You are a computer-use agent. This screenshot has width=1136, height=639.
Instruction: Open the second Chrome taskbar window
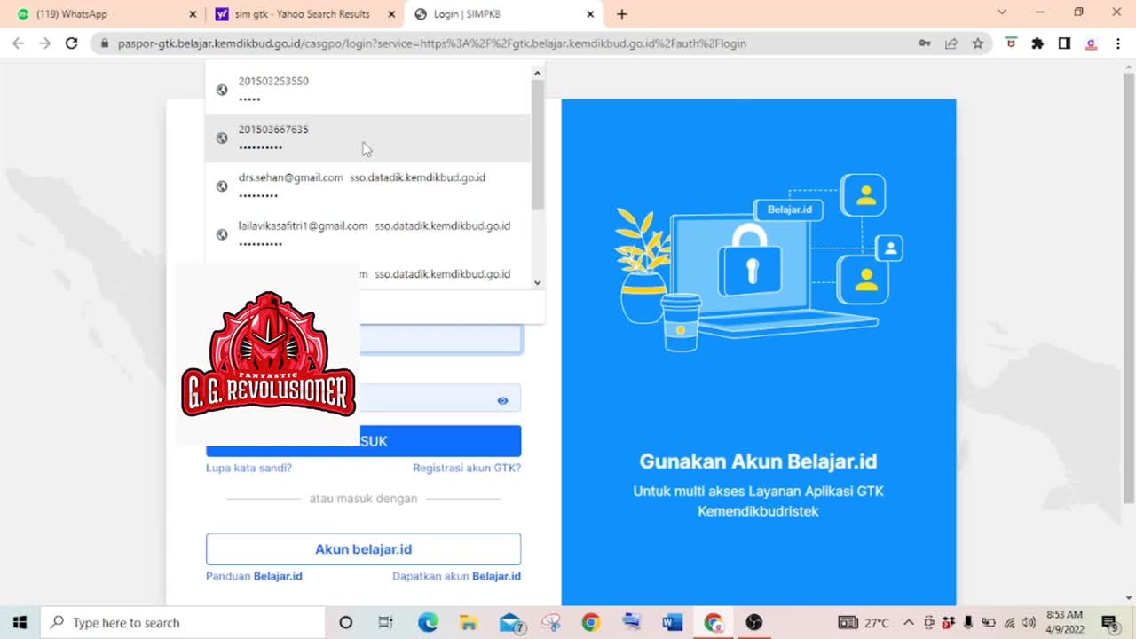pos(714,622)
